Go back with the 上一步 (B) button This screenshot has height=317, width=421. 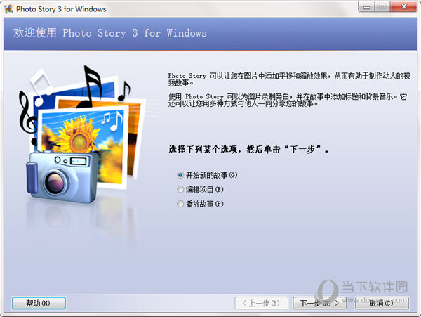click(261, 303)
